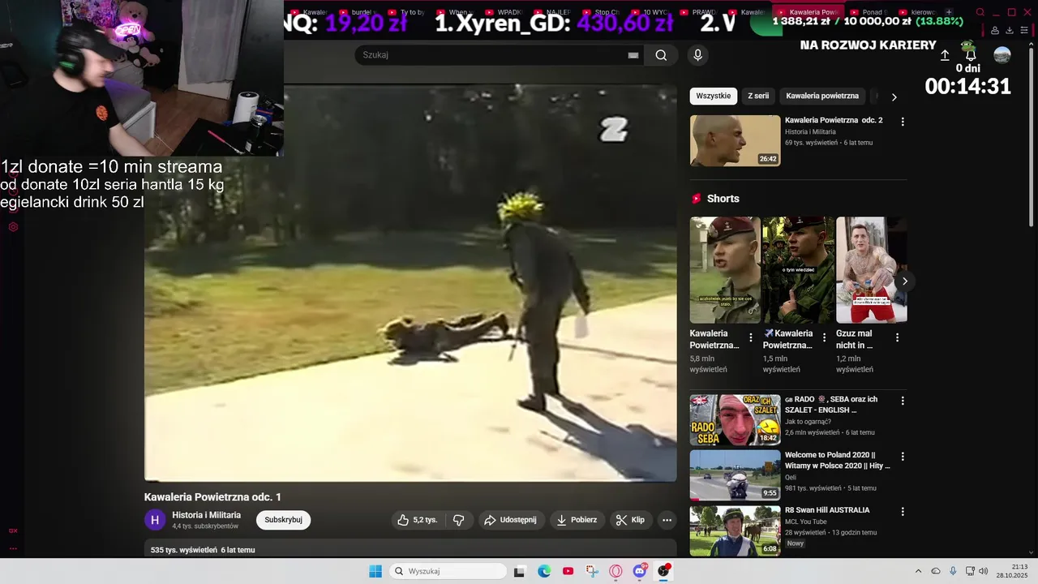Open first Kawaleria Powietrzna short thumbnail
The width and height of the screenshot is (1038, 584).
725,270
